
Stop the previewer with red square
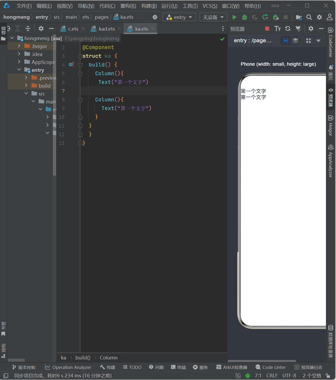(267, 29)
